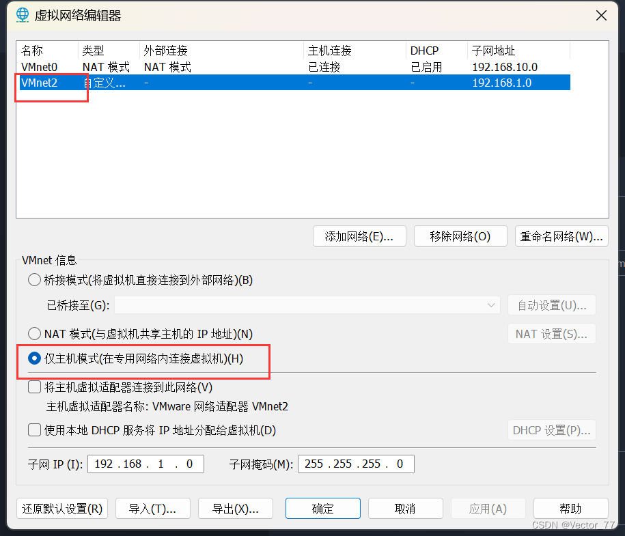Click the 已启用 DHCP cell of VMnet0
The image size is (625, 536).
click(x=426, y=67)
